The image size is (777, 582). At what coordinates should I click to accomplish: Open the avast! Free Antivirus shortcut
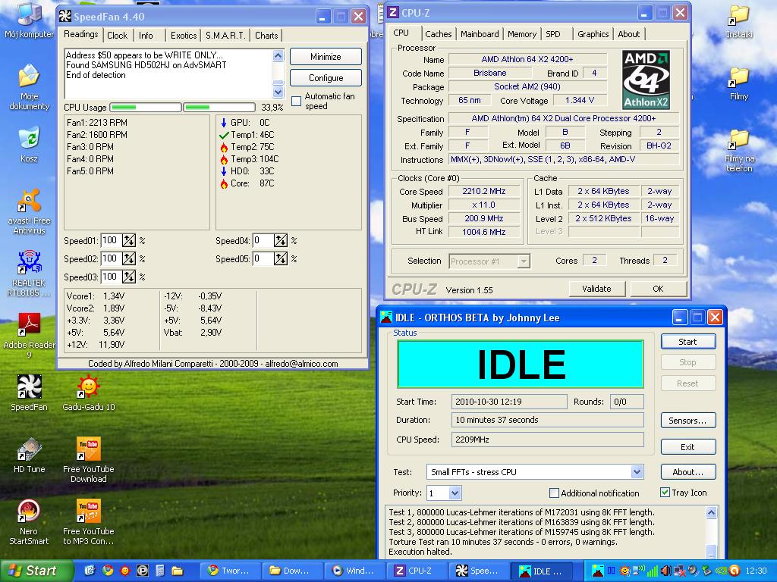click(29, 202)
